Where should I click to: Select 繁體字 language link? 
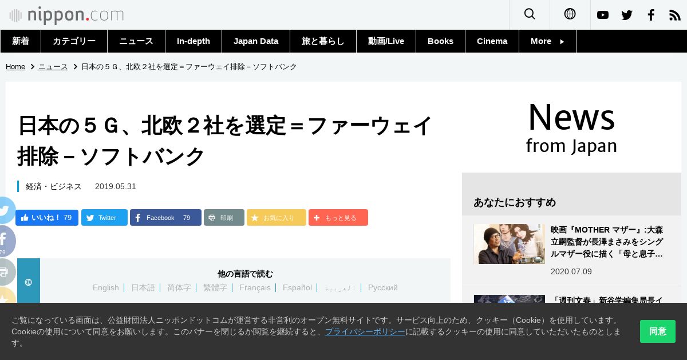coord(215,287)
